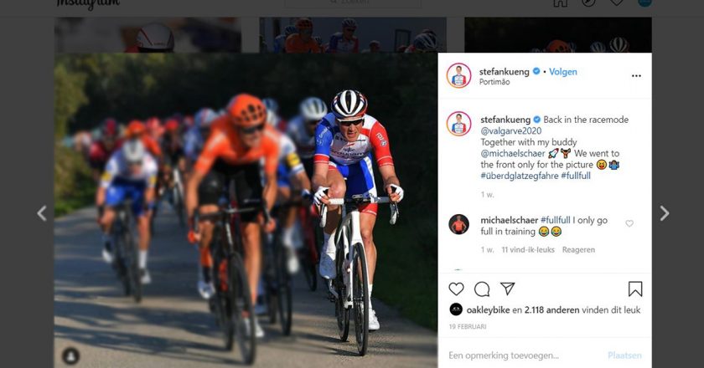Open the oakleybike liker profile link
This screenshot has width=704, height=368.
(x=488, y=309)
